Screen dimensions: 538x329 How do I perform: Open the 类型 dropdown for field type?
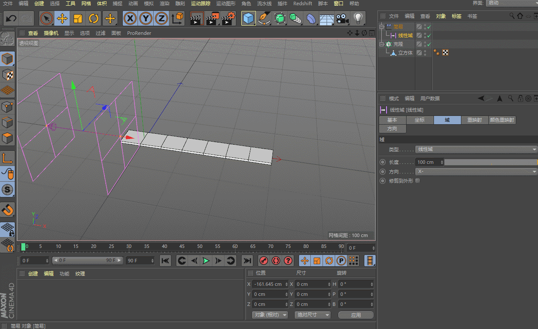[x=477, y=149]
